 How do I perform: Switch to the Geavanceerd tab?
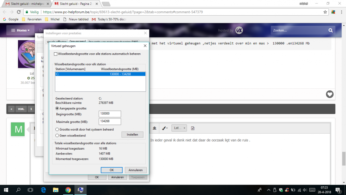(x=78, y=41)
